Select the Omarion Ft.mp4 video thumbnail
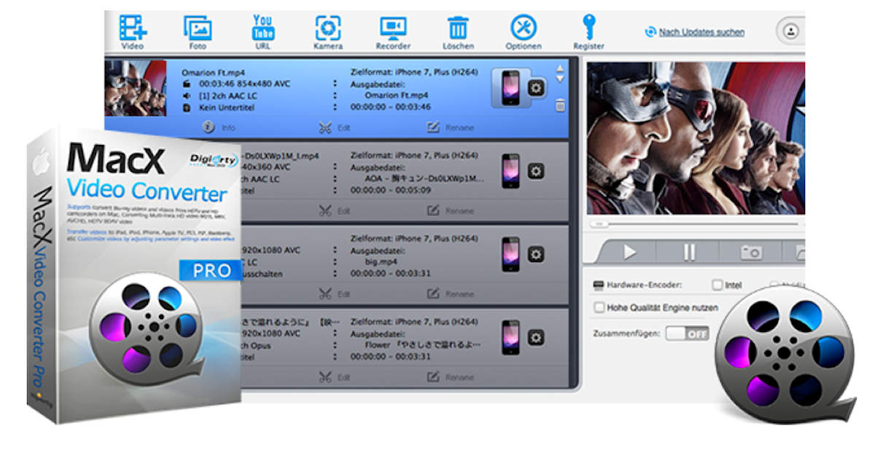875x450 pixels. pos(135,88)
